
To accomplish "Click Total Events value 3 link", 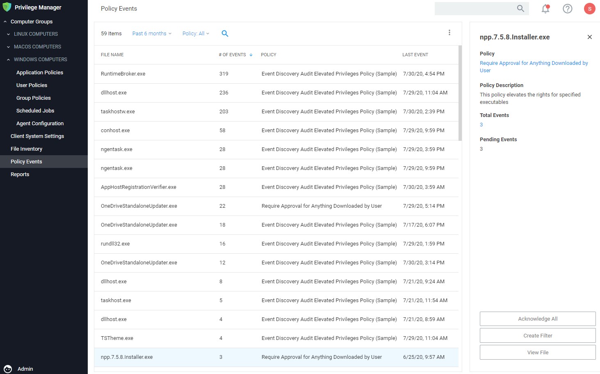I will tap(481, 125).
